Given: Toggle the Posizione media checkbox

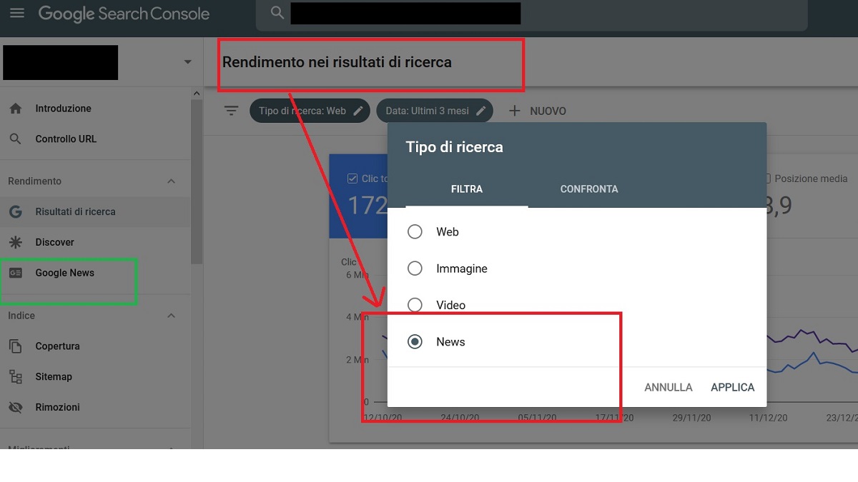Looking at the screenshot, I should click(766, 179).
